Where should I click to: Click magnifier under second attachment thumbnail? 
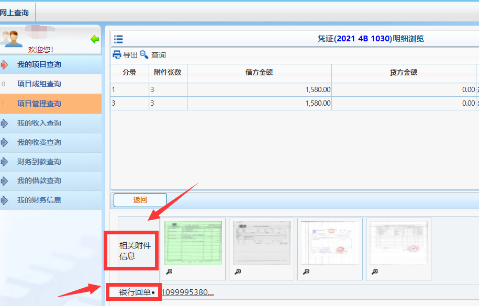pos(238,271)
